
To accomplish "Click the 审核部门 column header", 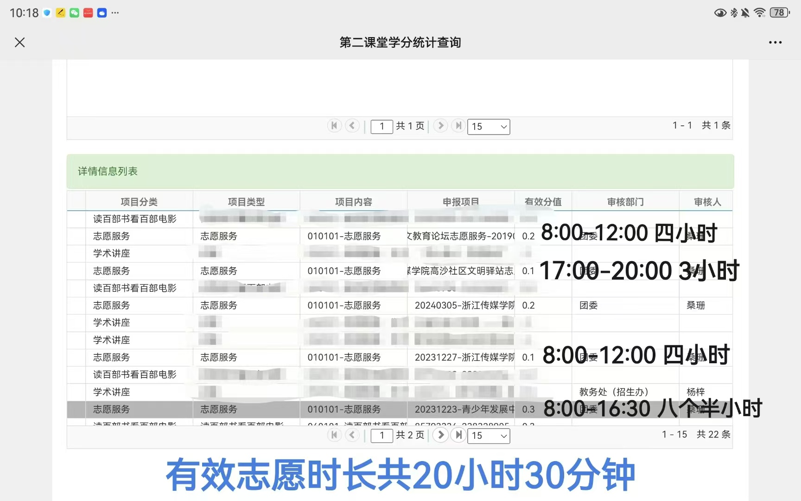I will click(x=625, y=202).
